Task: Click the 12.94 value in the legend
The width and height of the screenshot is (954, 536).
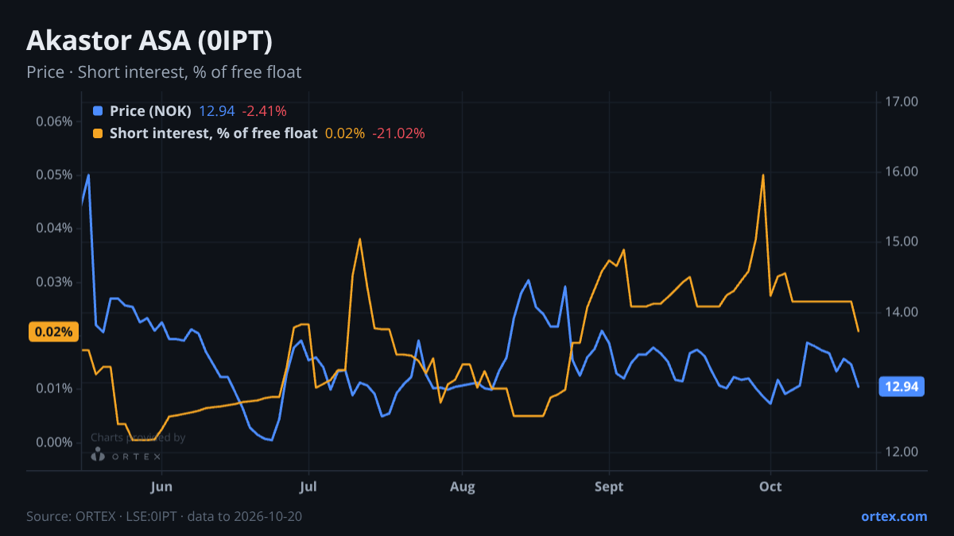Action: (x=216, y=110)
